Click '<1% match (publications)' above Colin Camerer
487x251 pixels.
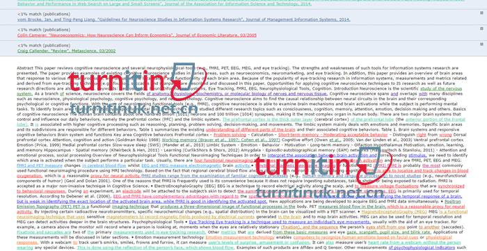pyautogui.click(x=44, y=30)
